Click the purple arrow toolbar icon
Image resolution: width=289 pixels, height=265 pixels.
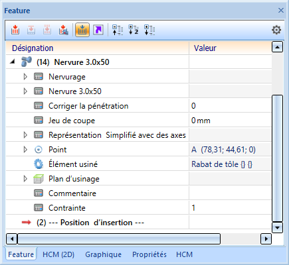coord(98,30)
